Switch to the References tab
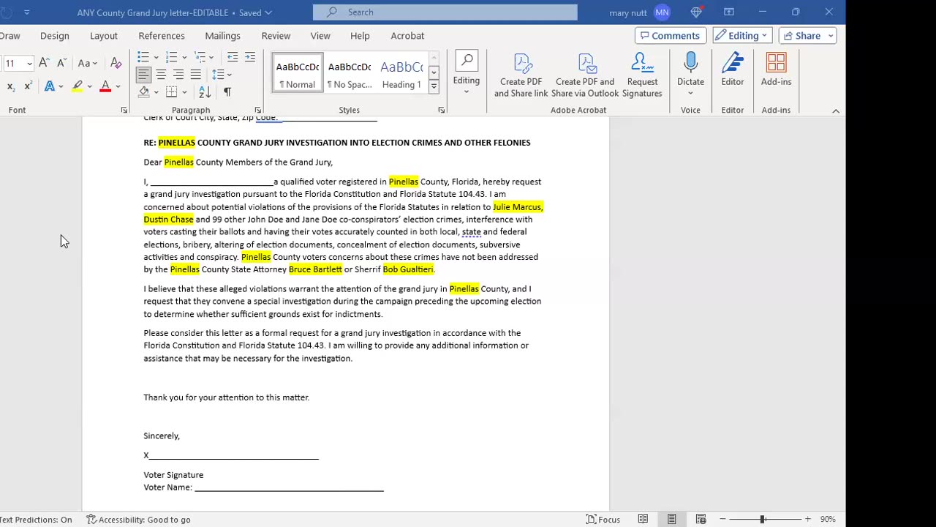The image size is (936, 527). (162, 35)
